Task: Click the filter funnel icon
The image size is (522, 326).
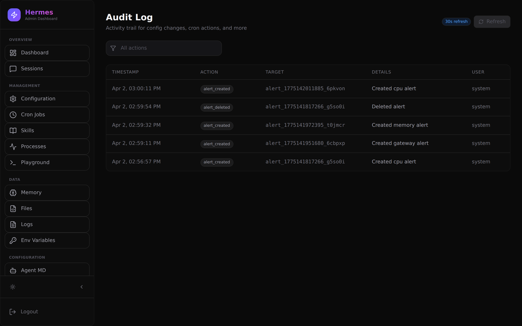Action: coord(113,48)
